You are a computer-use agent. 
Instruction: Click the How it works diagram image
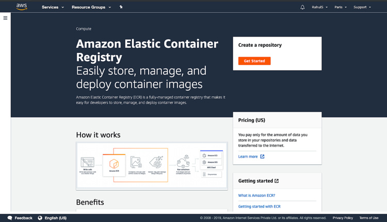152,166
